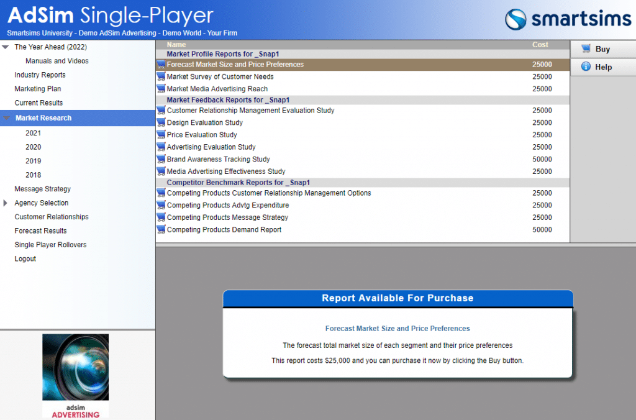
Task: Click cart icon for Price Evaluation Study
Action: click(x=161, y=135)
